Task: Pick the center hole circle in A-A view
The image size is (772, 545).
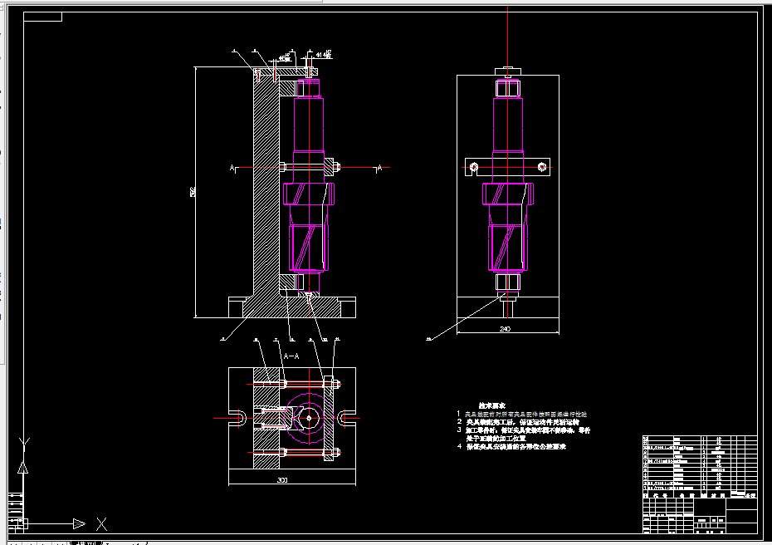Action: pyautogui.click(x=309, y=419)
